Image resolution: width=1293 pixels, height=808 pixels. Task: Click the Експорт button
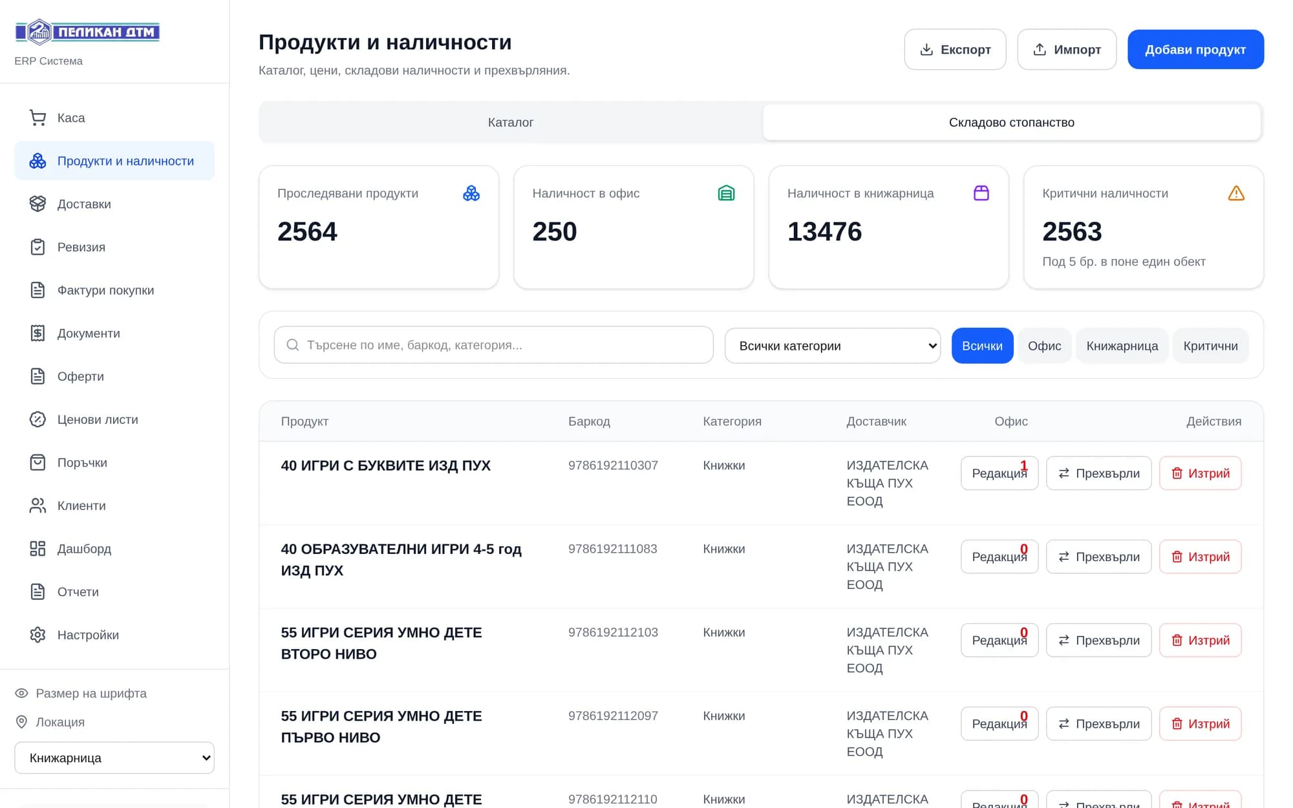pyautogui.click(x=955, y=49)
